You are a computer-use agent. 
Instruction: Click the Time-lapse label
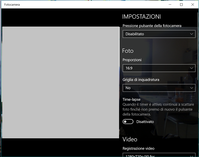tap(131, 100)
